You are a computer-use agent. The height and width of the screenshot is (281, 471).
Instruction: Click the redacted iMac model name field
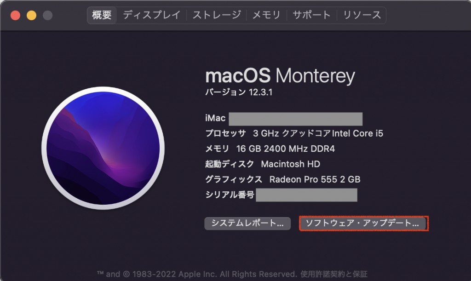(296, 118)
